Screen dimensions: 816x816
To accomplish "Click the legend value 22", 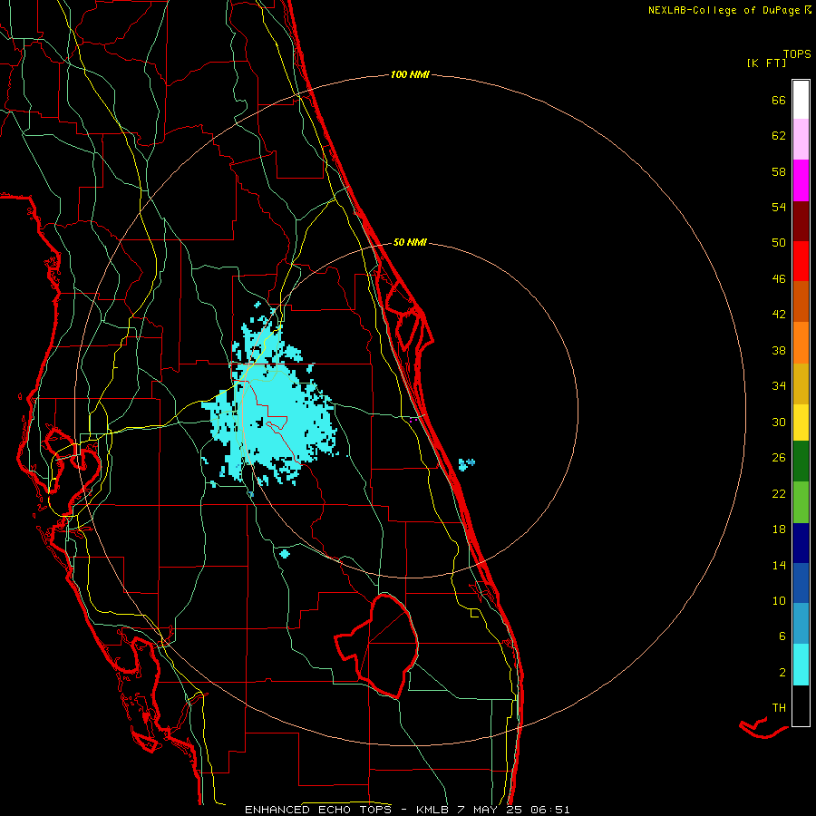I will click(779, 493).
